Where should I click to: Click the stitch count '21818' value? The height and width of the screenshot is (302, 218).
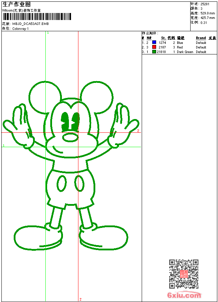161,52
